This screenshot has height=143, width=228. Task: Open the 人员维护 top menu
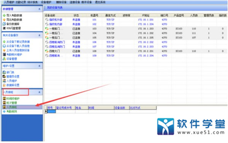point(9,2)
